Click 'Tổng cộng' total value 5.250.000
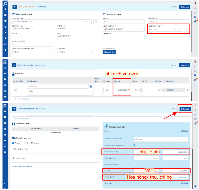199x190 pixels. tap(184, 183)
